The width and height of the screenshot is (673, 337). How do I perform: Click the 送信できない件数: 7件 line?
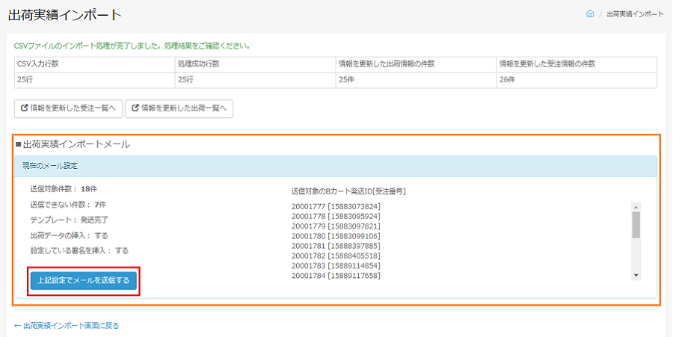(68, 205)
